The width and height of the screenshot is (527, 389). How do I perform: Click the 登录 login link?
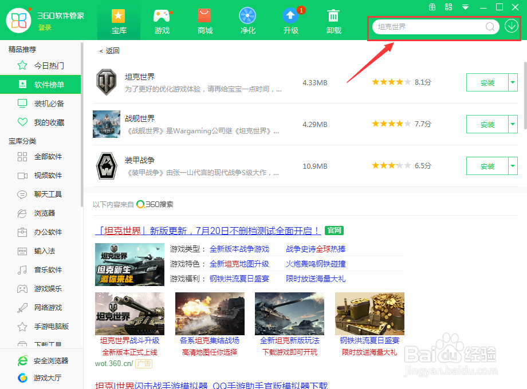tap(45, 27)
